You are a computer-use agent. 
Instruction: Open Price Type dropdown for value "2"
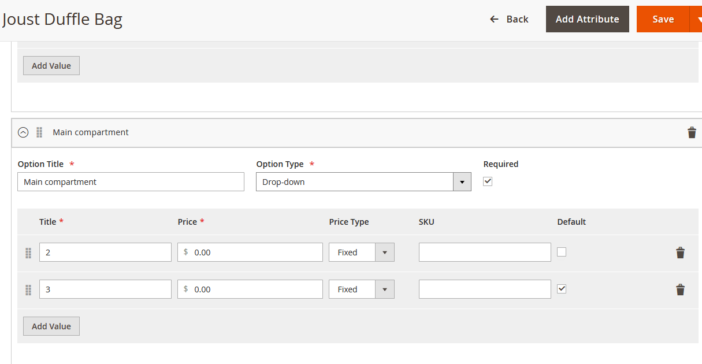tap(385, 252)
